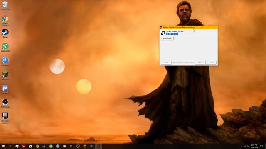The image size is (266, 149).
Task: Switch to the AMD installer taskbar button
Action: (x=99, y=146)
